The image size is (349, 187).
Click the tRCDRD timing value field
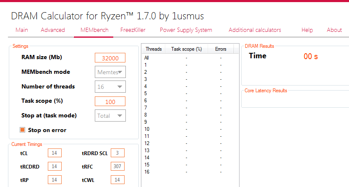[55, 166]
